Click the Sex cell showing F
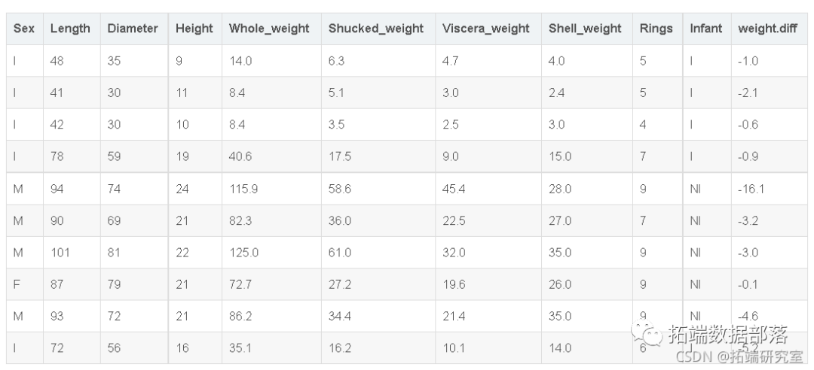Image resolution: width=814 pixels, height=370 pixels. [17, 285]
